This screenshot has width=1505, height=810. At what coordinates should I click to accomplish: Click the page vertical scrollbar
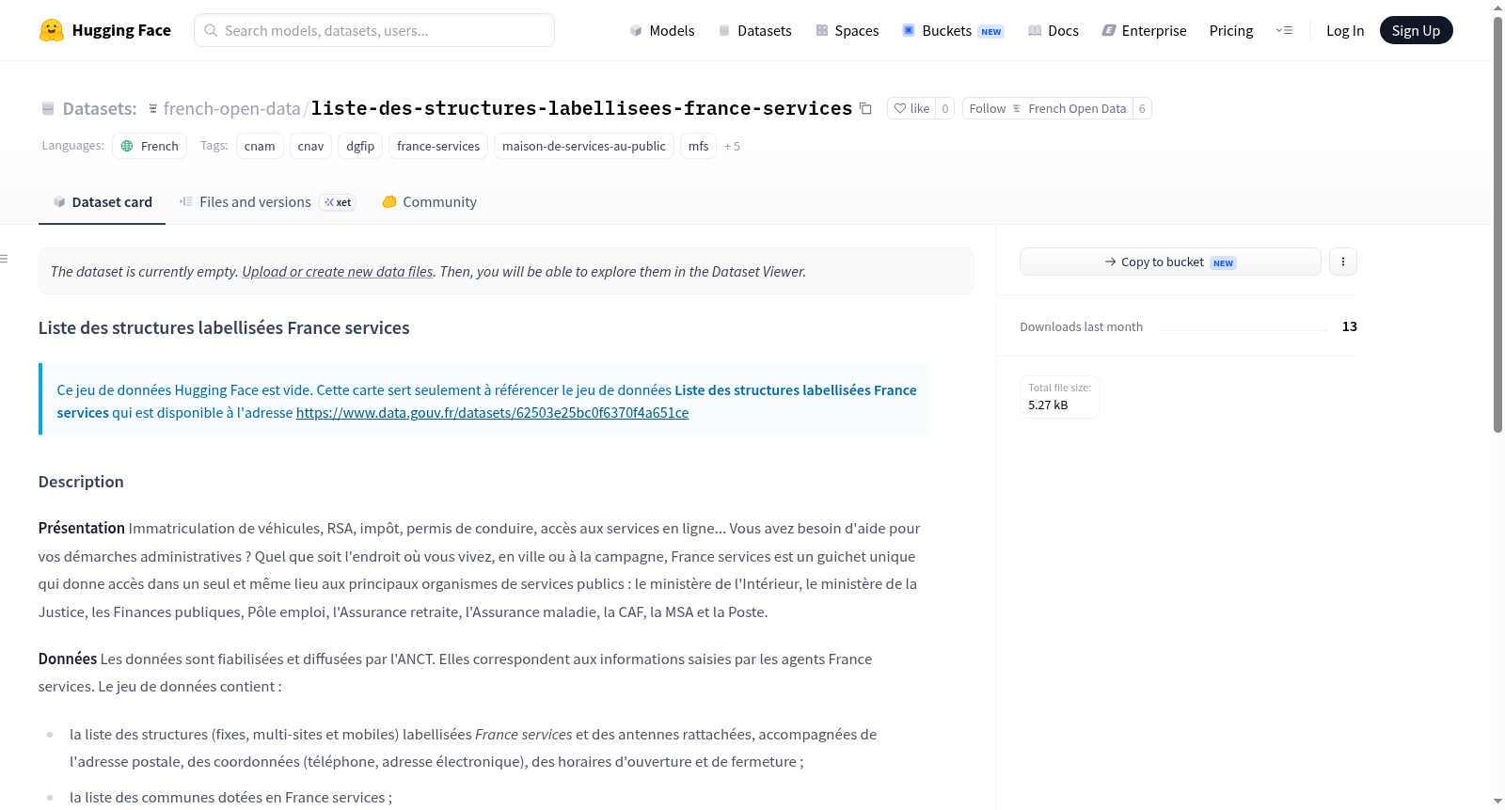pos(1497,225)
